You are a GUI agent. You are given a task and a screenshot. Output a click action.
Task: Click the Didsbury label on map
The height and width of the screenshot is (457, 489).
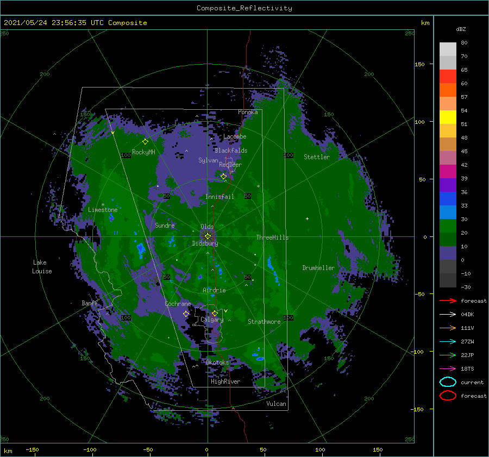pyautogui.click(x=205, y=243)
